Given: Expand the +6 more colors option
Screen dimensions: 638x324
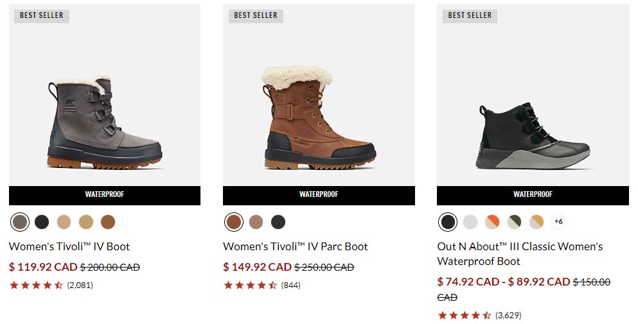Looking at the screenshot, I should tap(558, 222).
